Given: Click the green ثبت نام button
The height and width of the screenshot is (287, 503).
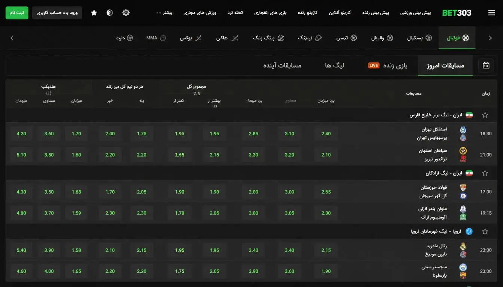Looking at the screenshot, I should point(17,13).
